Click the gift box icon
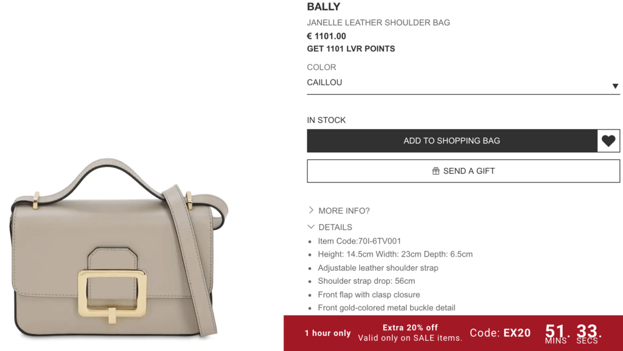 436,171
